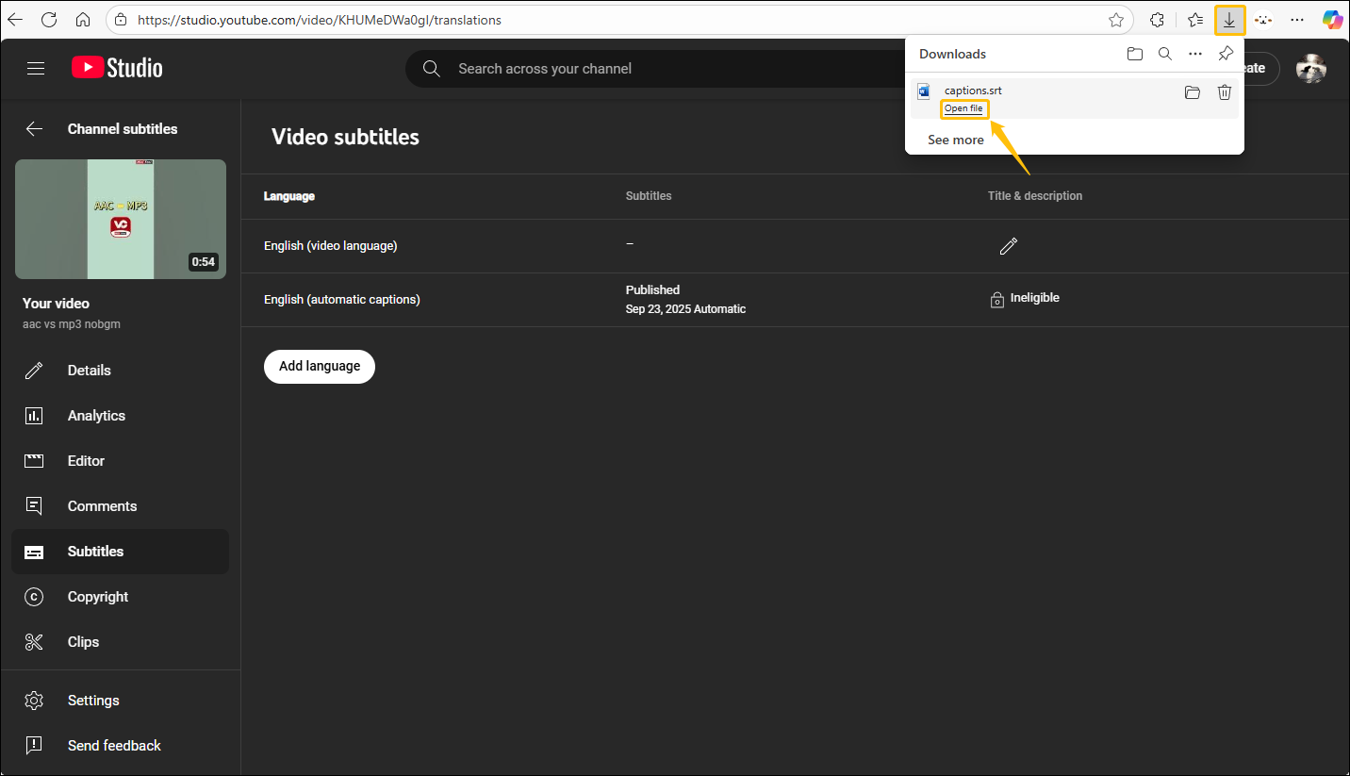
Task: Search within the Downloads panel
Action: pos(1165,54)
